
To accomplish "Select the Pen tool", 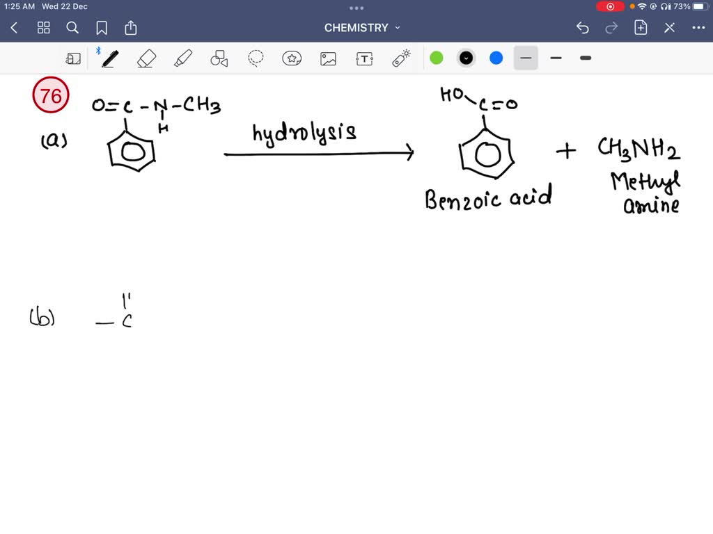I will pos(110,58).
